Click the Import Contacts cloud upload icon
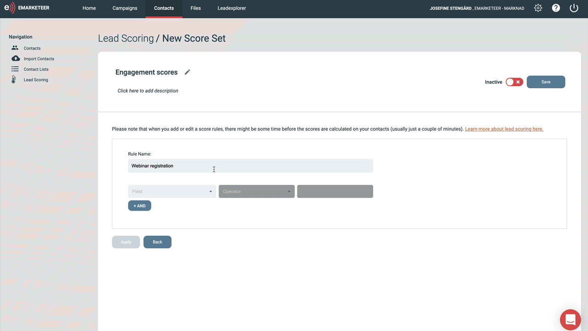 click(15, 58)
